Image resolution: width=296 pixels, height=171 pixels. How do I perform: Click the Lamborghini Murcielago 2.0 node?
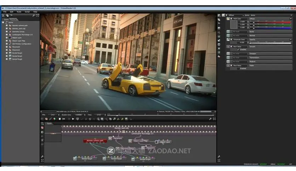(142, 134)
